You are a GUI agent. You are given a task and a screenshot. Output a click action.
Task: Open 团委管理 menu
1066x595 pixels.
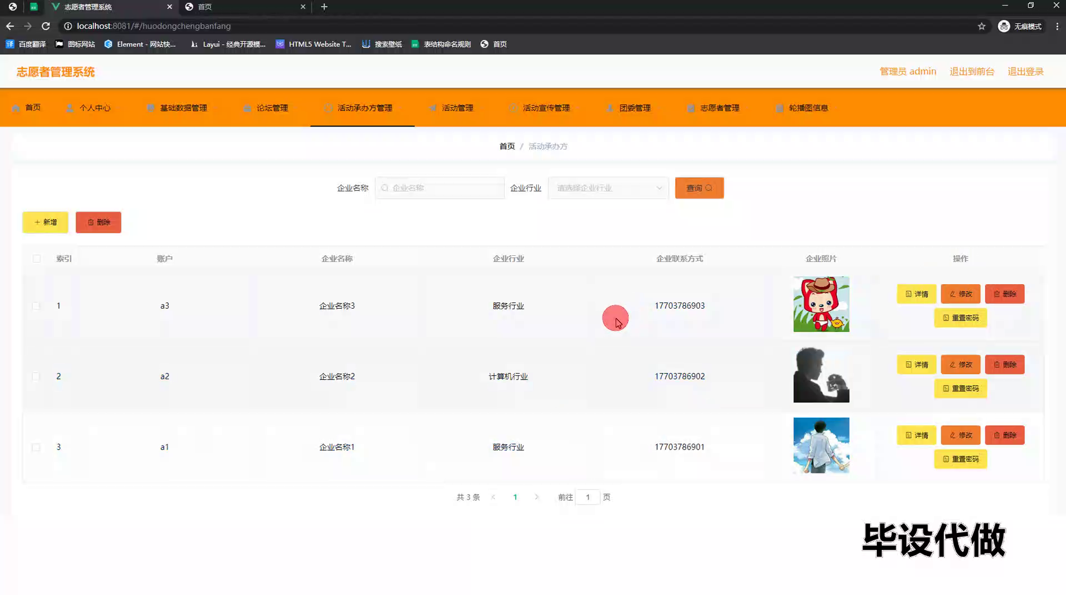coord(629,108)
